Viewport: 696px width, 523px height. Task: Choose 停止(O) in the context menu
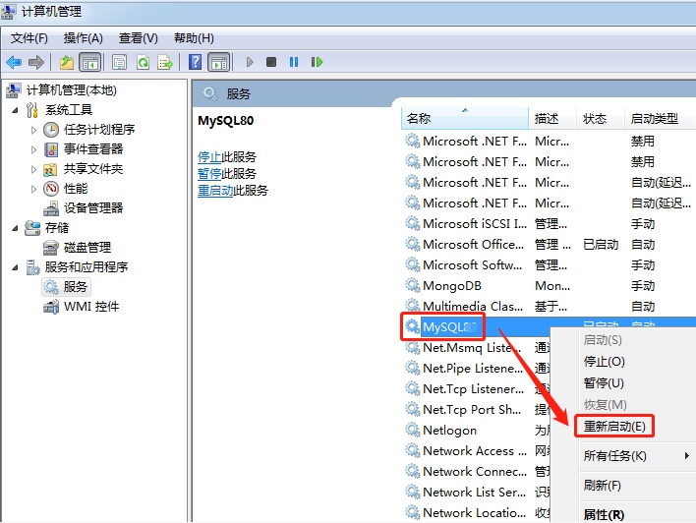tap(605, 362)
